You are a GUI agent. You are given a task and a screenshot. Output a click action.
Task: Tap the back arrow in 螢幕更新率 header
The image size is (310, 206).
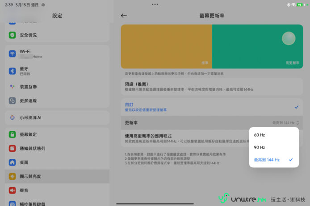[124, 16]
